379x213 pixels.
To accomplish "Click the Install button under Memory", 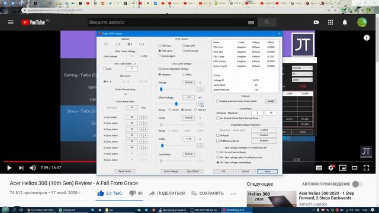I will tap(271, 101).
